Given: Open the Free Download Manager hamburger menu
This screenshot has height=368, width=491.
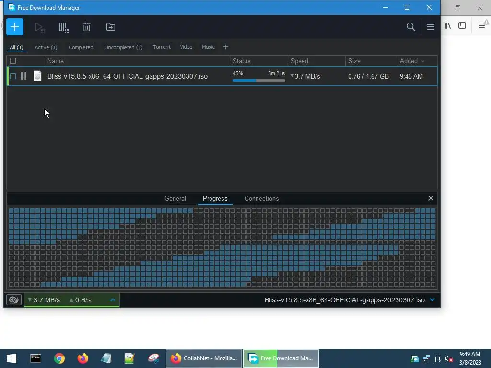Looking at the screenshot, I should coord(431,27).
